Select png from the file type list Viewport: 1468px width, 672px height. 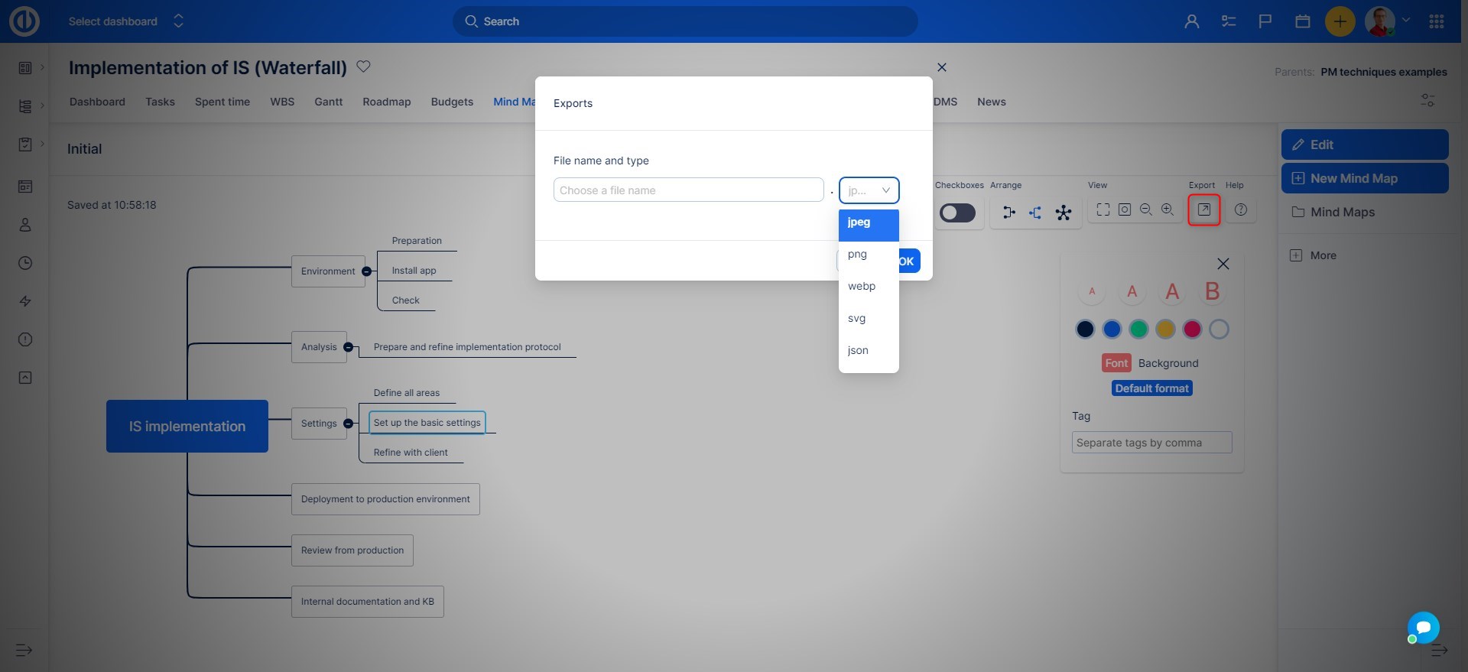point(857,255)
